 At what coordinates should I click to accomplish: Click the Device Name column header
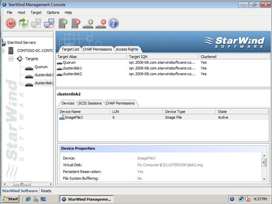point(84,112)
